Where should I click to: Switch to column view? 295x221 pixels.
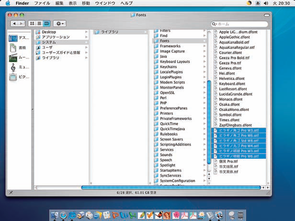[46, 23]
